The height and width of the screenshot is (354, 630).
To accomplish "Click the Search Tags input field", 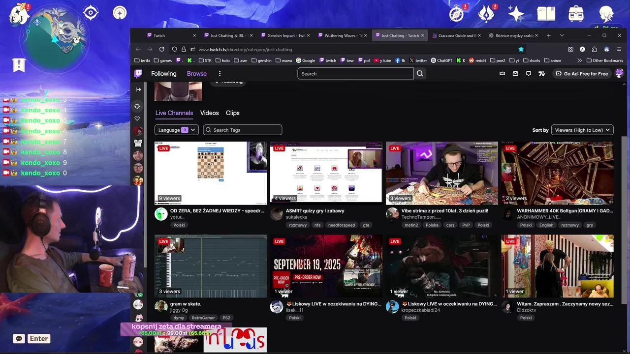I will point(243,130).
